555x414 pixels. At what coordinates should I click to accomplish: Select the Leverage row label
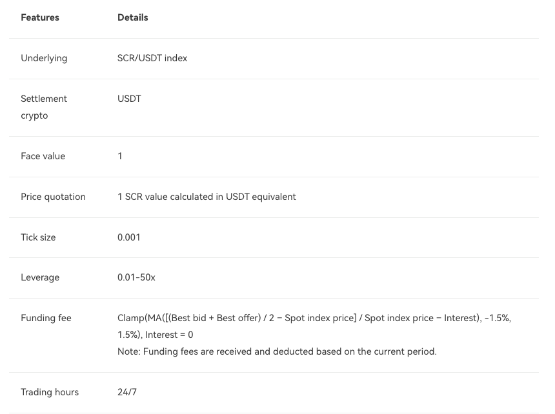[x=40, y=277]
